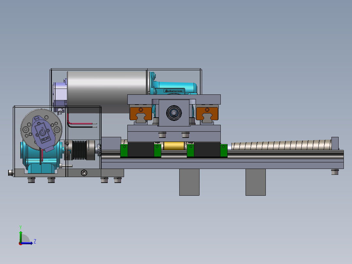This screenshot has height=264, width=352.
Task: Click the left gray support leg
Action: (189, 182)
